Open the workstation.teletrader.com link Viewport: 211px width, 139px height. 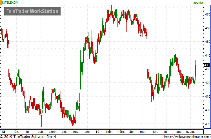(x=188, y=137)
